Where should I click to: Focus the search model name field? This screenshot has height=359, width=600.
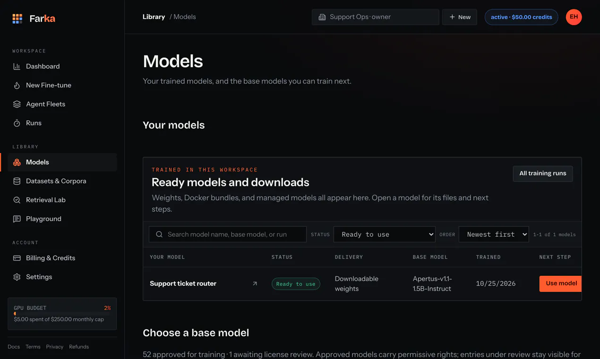click(228, 234)
